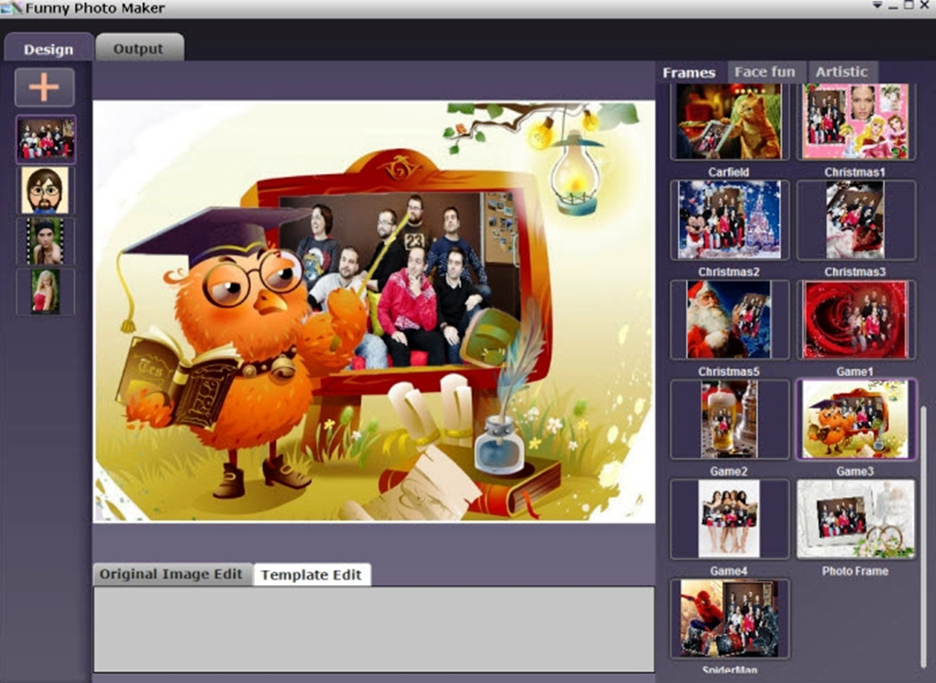Viewport: 936px width, 683px height.
Task: Apply the Christmas3 frame template
Action: click(x=855, y=220)
